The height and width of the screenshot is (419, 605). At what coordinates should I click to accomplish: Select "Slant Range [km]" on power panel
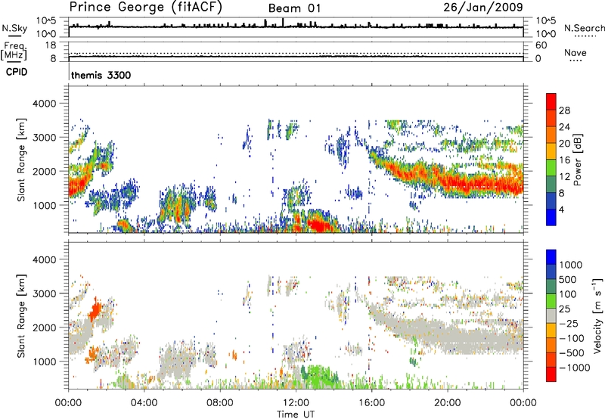click(21, 160)
